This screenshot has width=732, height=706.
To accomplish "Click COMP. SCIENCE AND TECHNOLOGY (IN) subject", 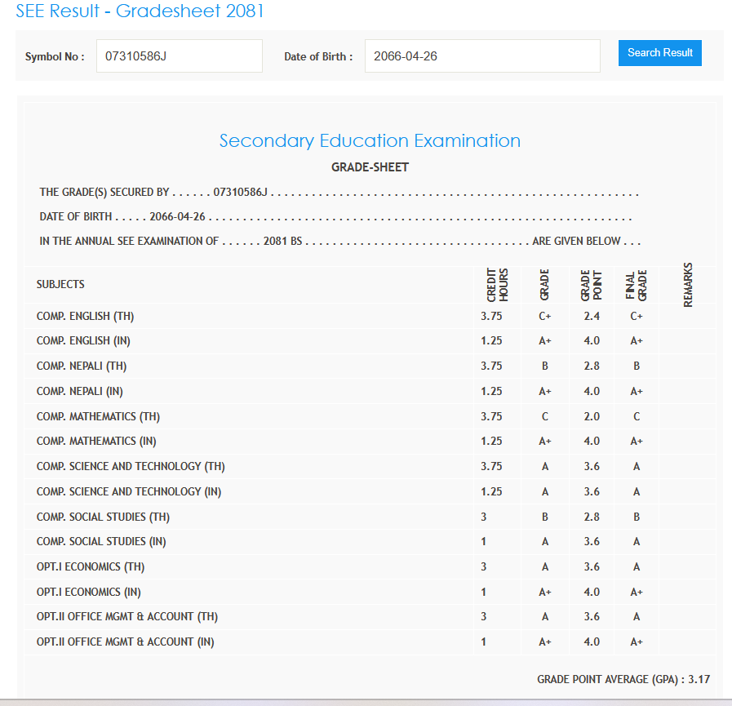I will [129, 492].
